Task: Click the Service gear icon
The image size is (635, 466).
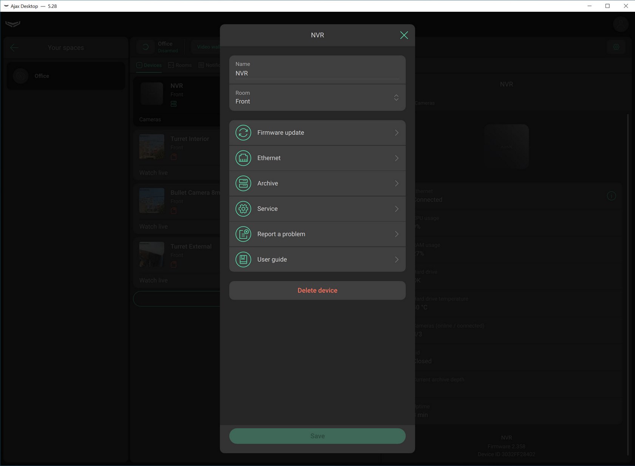Action: pos(243,209)
